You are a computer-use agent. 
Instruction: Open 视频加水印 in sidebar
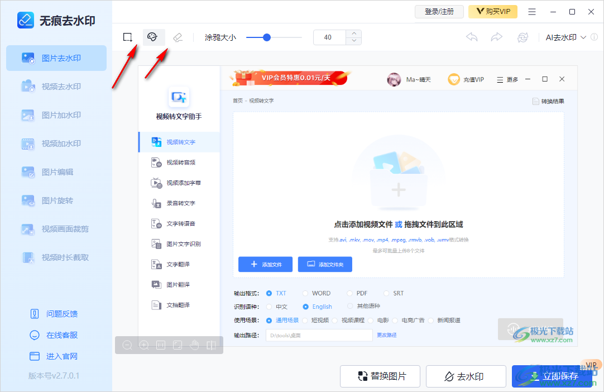[56, 144]
